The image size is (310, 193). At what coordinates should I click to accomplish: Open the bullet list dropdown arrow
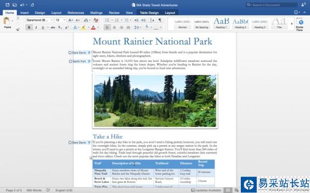(112, 20)
